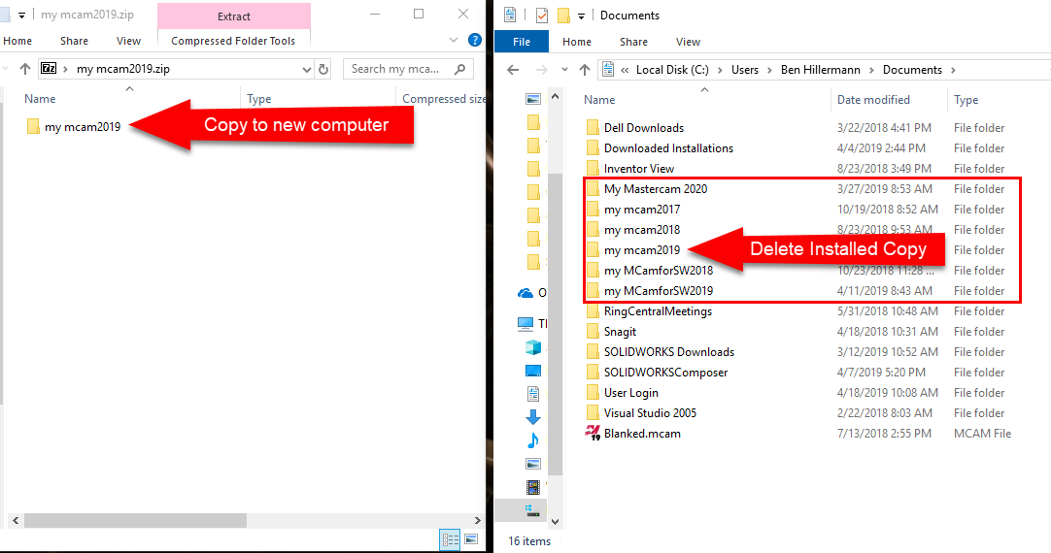Open chevron after Documents breadcrumb
Image resolution: width=1051 pixels, height=553 pixels.
[953, 70]
